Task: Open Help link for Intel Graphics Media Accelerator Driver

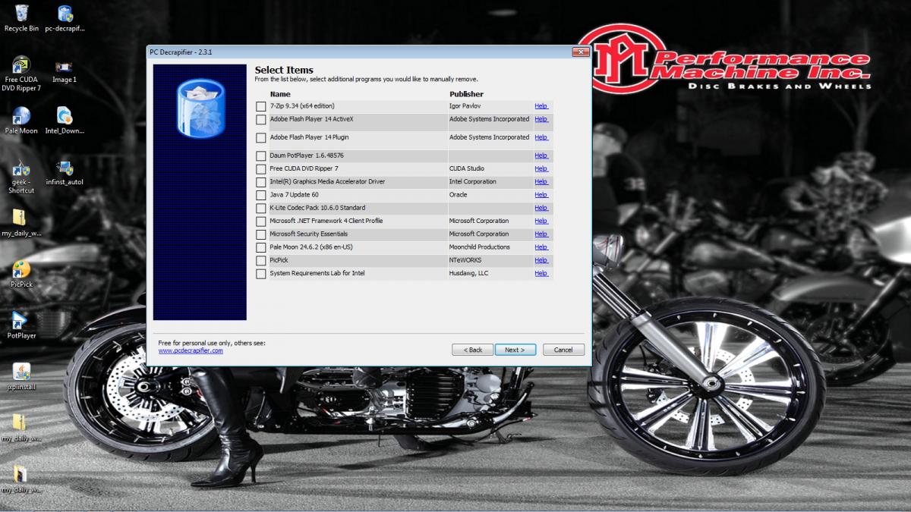Action: click(x=541, y=181)
